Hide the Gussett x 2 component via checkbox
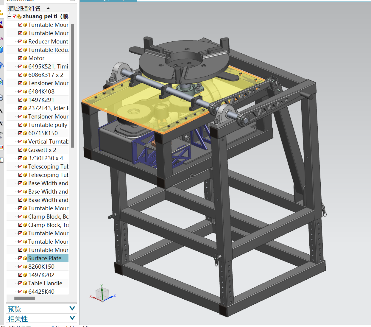 [x=20, y=150]
